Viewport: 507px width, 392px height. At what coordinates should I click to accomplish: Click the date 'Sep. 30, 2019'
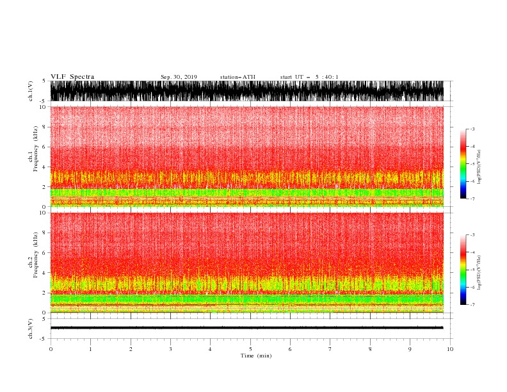click(x=179, y=77)
